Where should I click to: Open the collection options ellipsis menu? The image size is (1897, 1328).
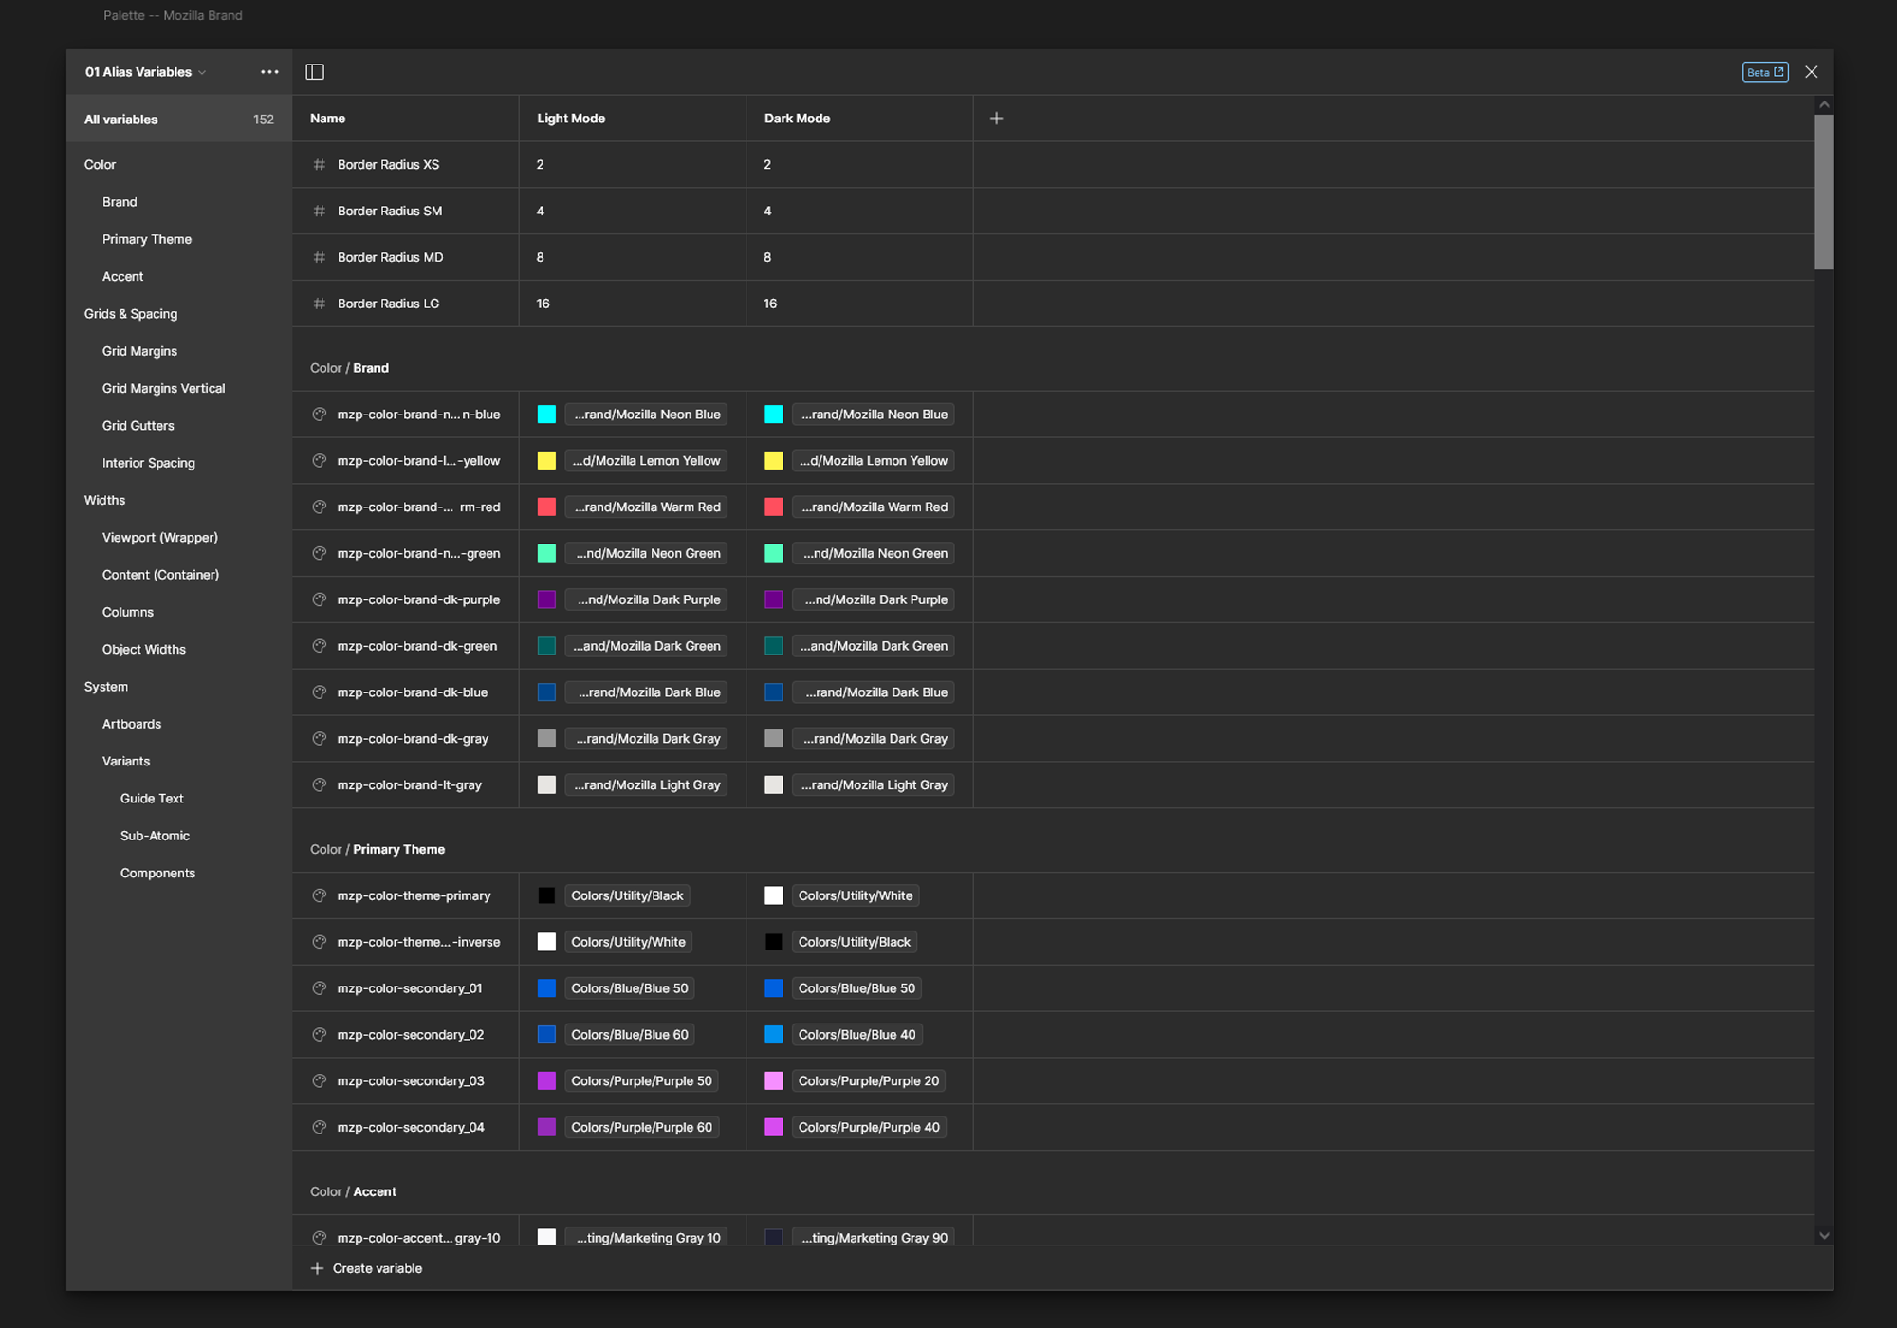[x=269, y=72]
